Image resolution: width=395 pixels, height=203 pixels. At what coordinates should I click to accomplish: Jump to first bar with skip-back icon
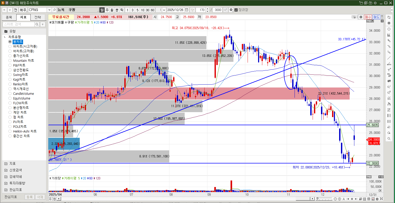click(x=348, y=199)
